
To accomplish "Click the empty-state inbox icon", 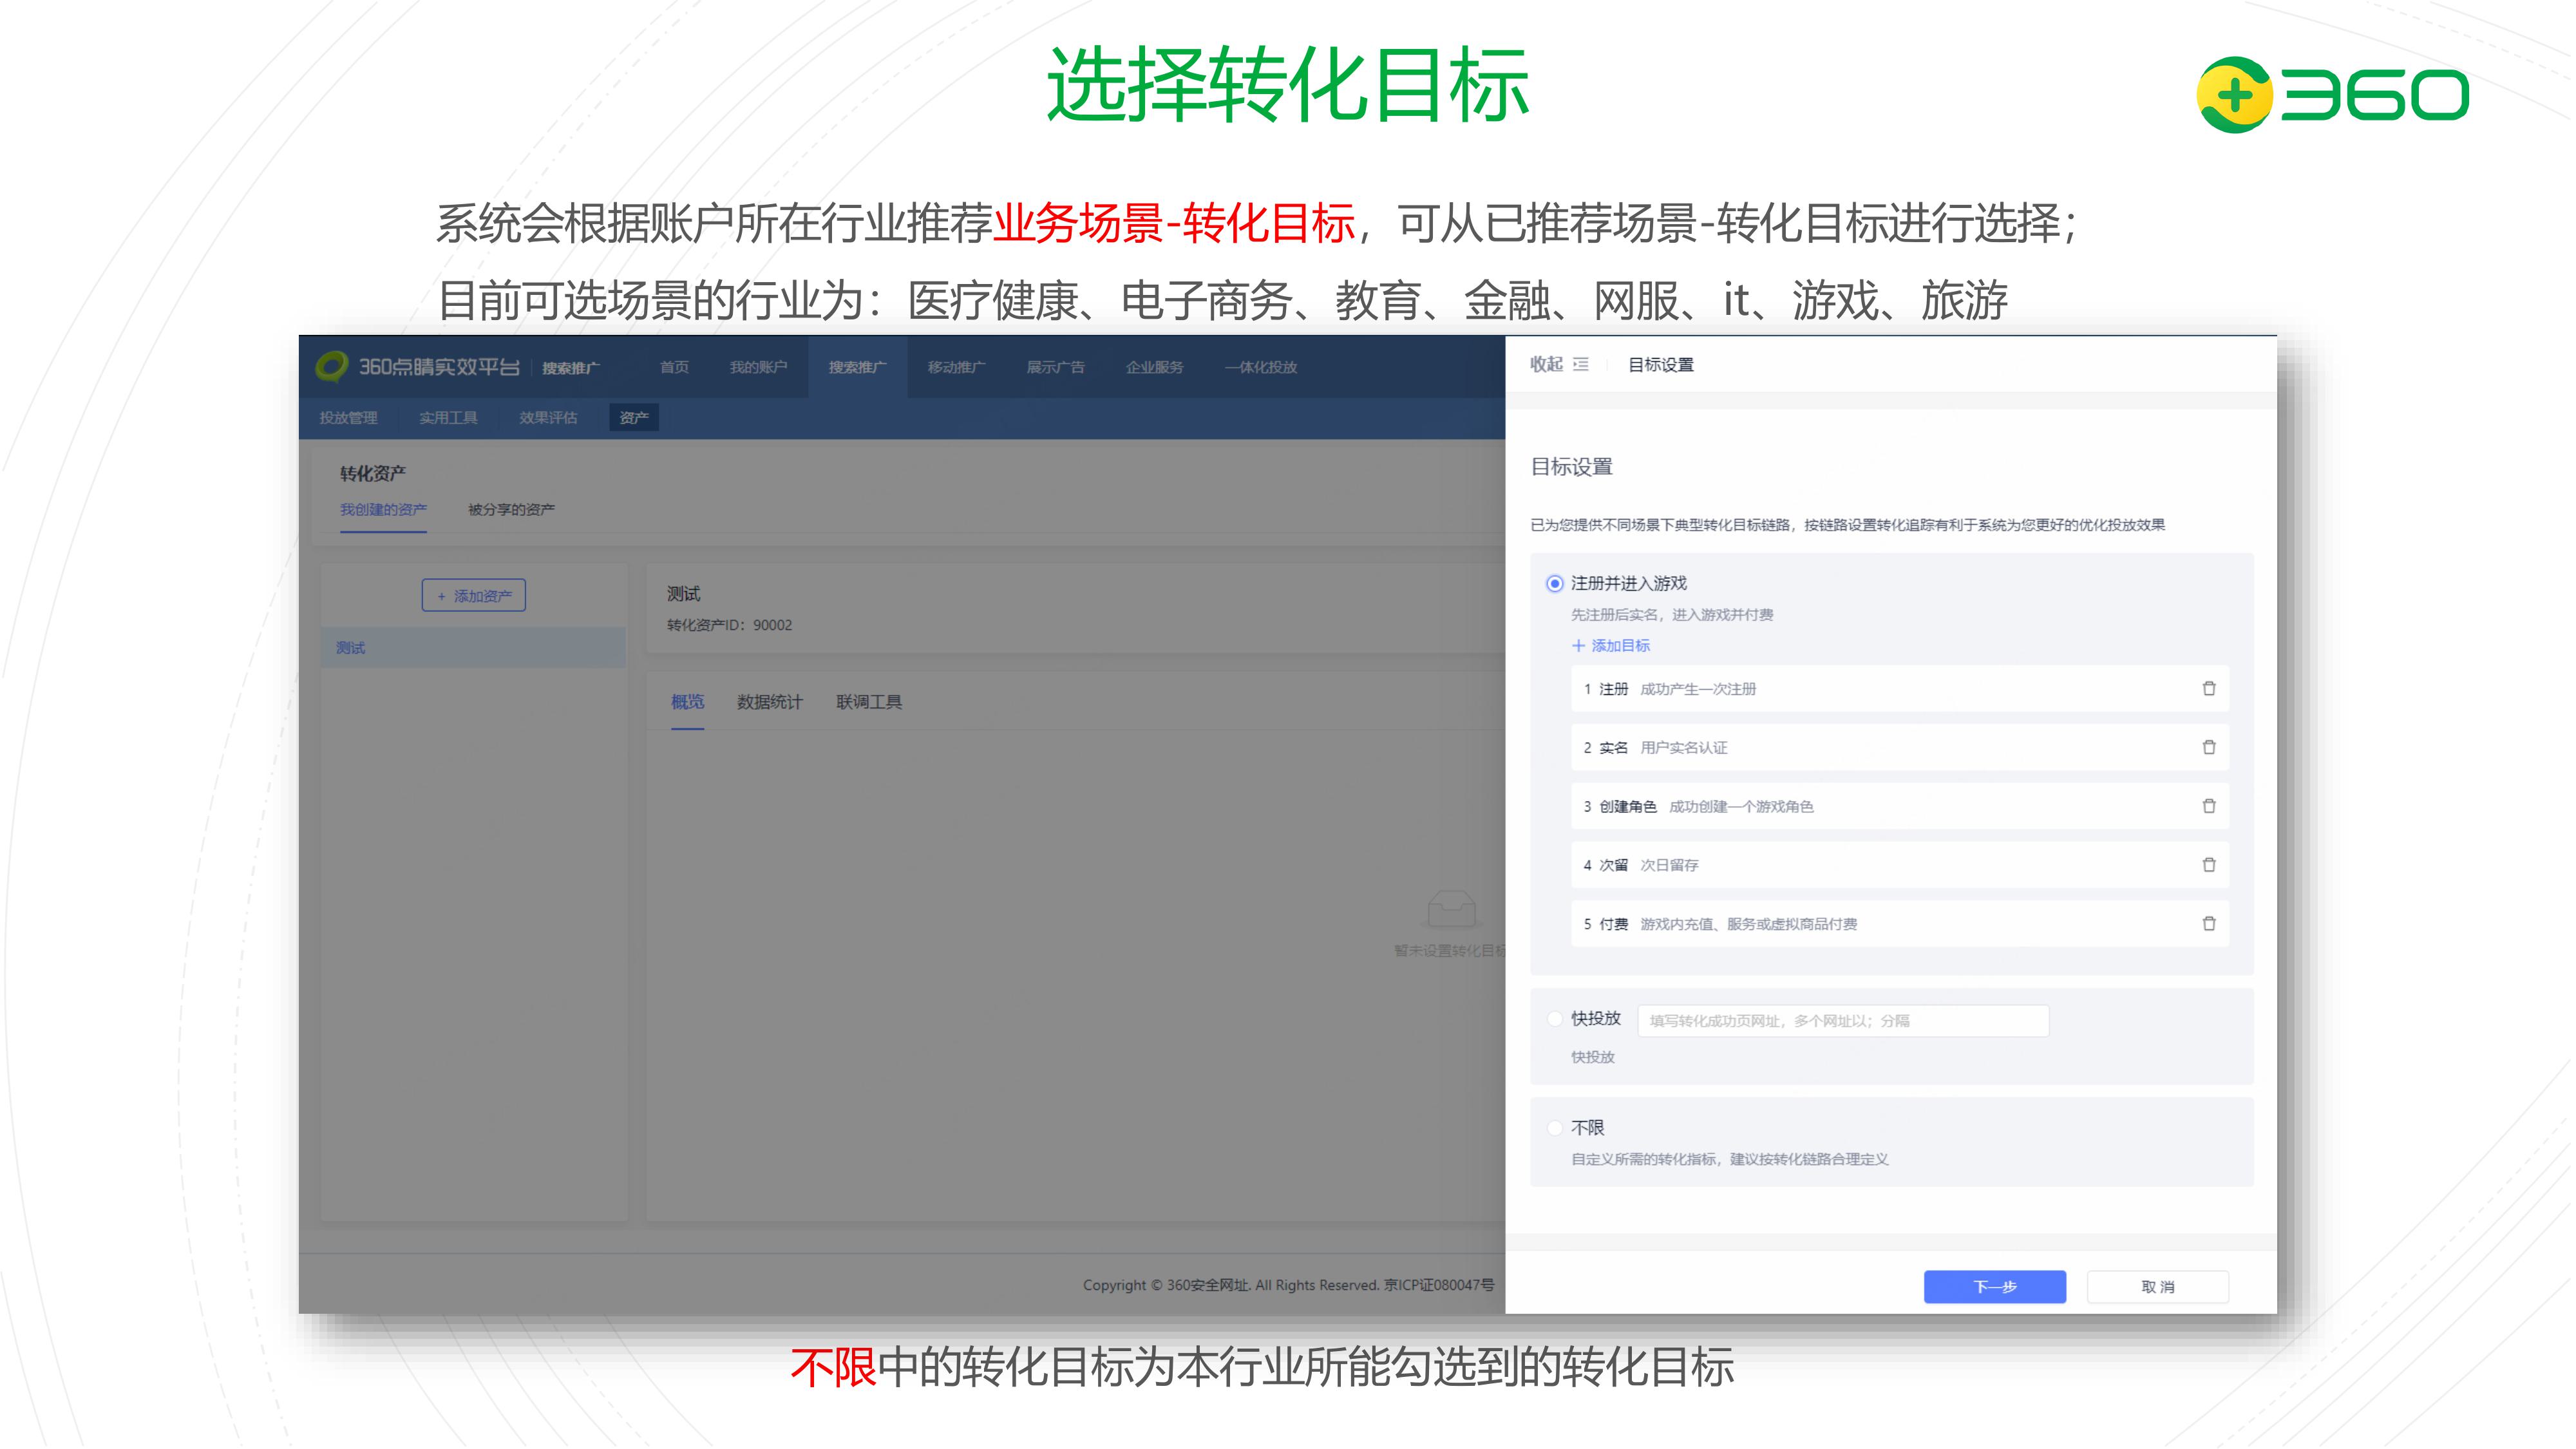I will coord(1451,909).
